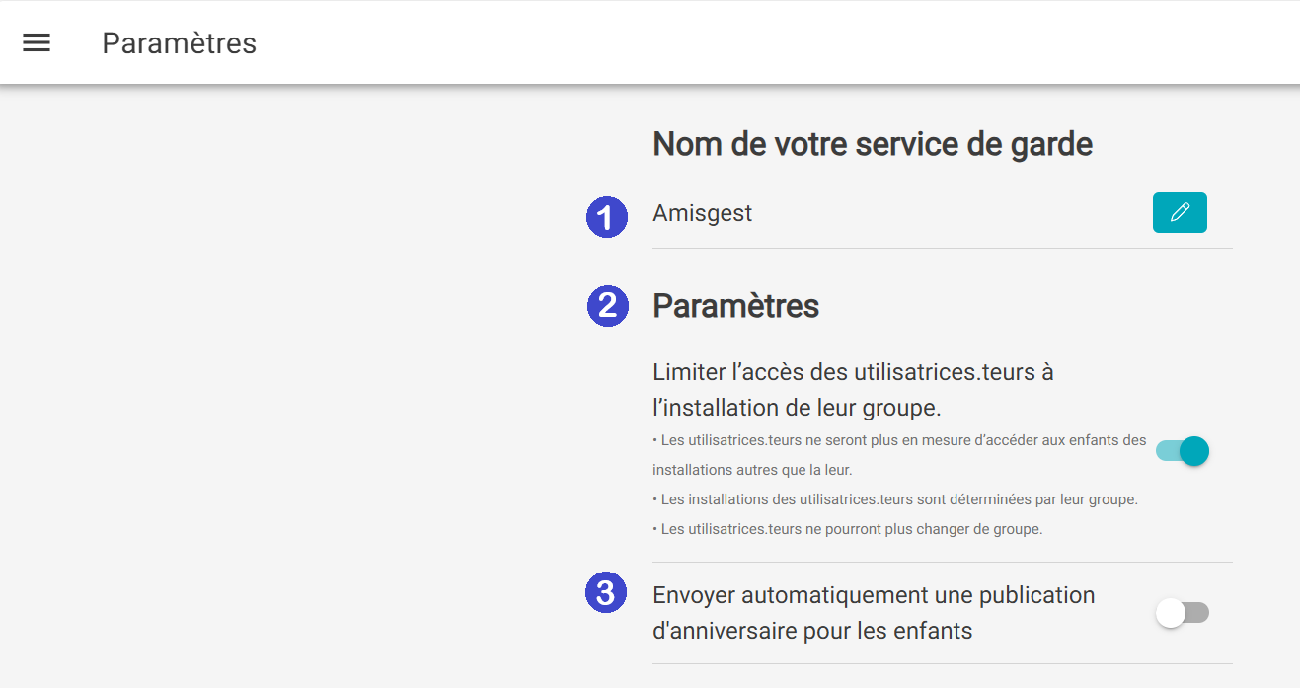Click the Paramètres title in top bar
The height and width of the screenshot is (688, 1300).
[179, 43]
